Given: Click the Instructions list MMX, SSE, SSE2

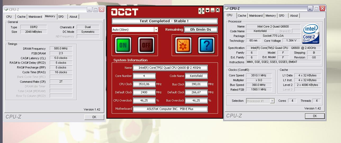Looking at the screenshot, I should pos(283,62).
